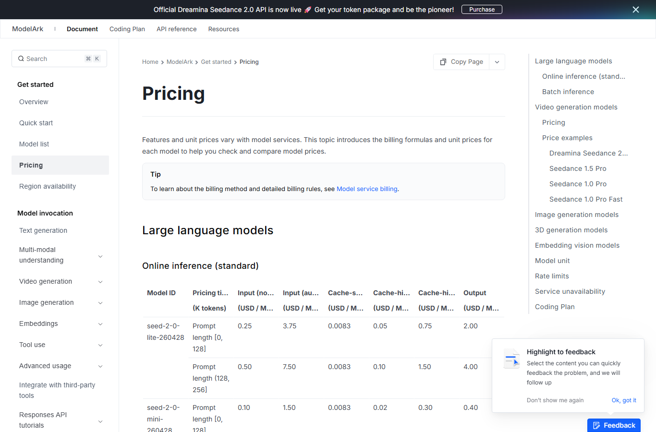Screen dimensions: 656x432
Task: Open the Model service billing link
Action: [367, 189]
